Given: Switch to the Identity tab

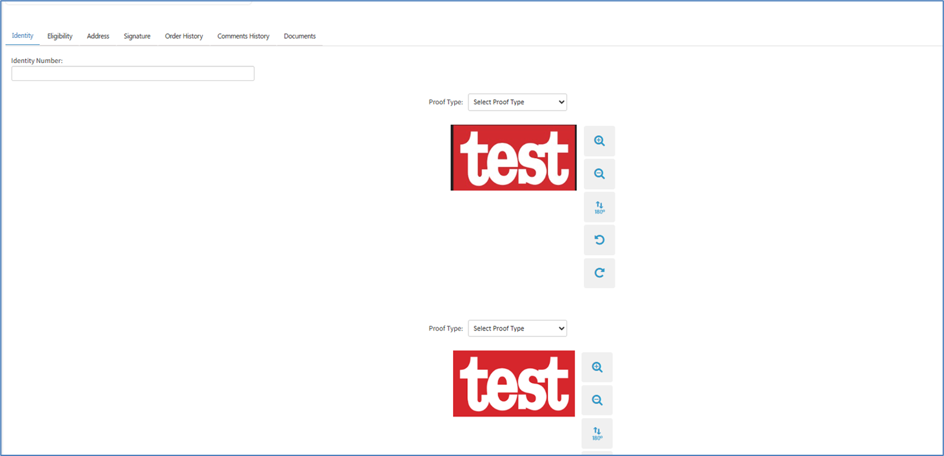Looking at the screenshot, I should (x=23, y=36).
